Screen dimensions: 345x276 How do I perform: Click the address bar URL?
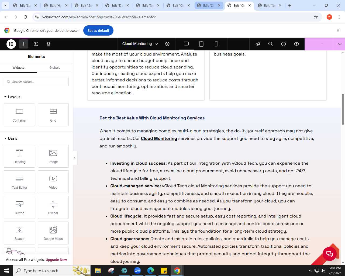tap(99, 17)
